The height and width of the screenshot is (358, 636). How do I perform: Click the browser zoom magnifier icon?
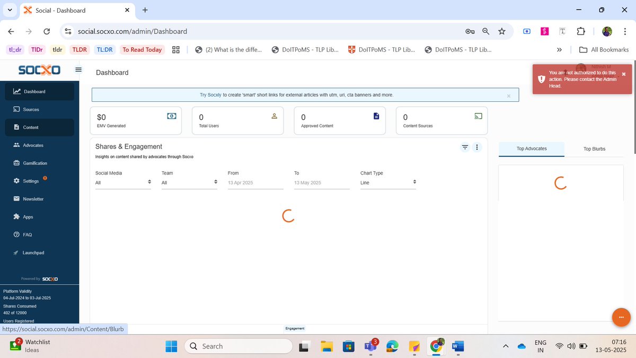click(x=485, y=31)
